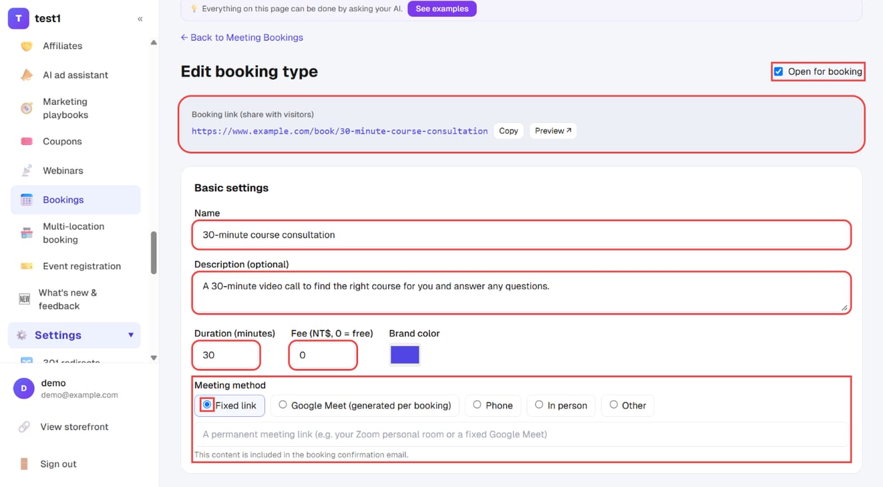The width and height of the screenshot is (883, 487).
Task: Click the AI ad assistant megaphone icon
Action: (27, 75)
